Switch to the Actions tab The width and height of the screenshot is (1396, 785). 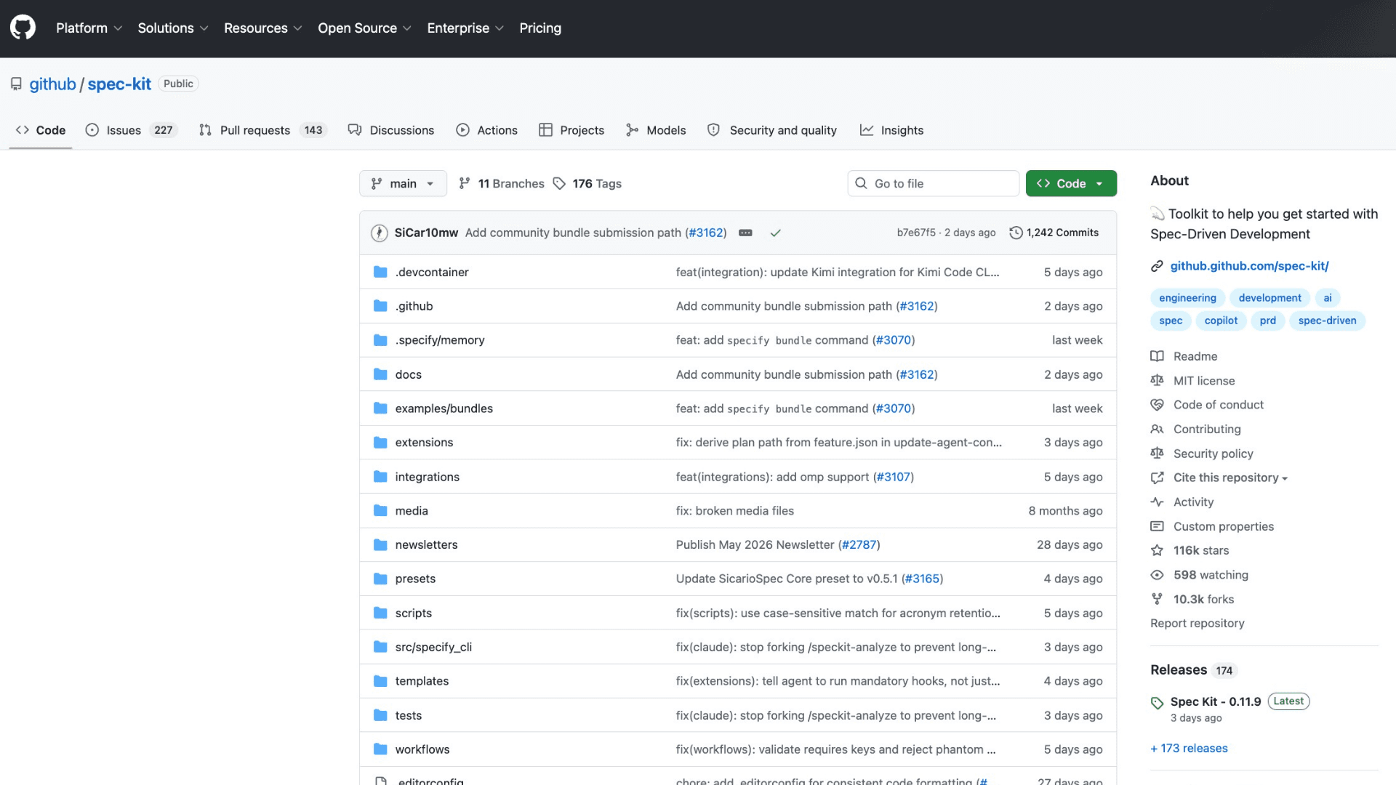(x=486, y=130)
